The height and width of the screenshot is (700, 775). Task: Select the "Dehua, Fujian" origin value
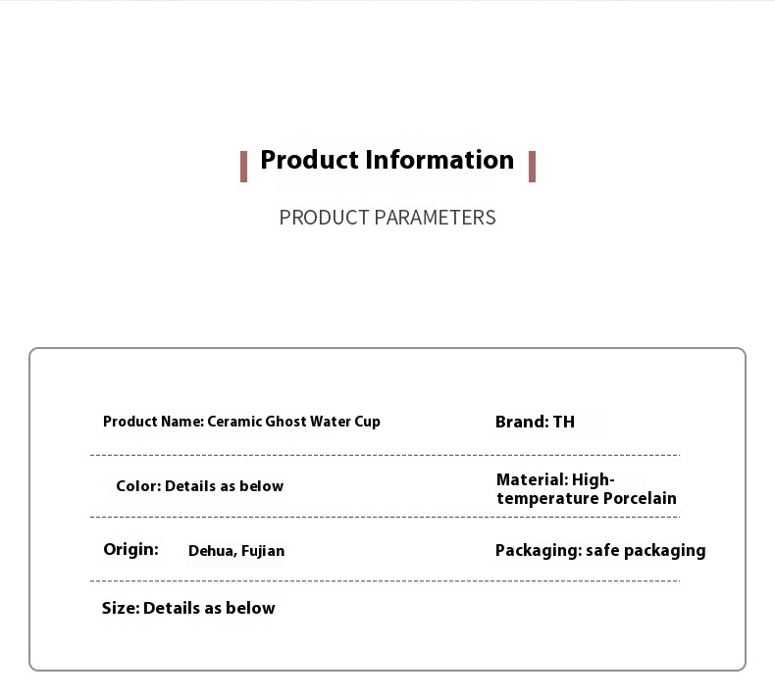[236, 551]
